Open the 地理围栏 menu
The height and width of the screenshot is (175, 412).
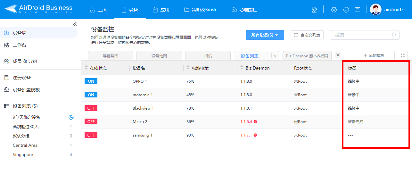244,10
